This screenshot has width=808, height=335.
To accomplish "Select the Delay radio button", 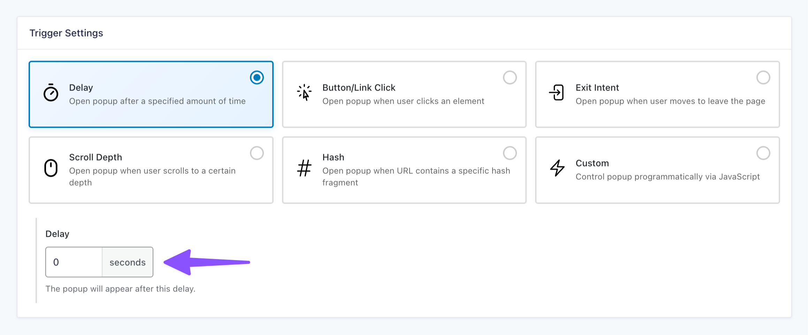I will pos(257,78).
